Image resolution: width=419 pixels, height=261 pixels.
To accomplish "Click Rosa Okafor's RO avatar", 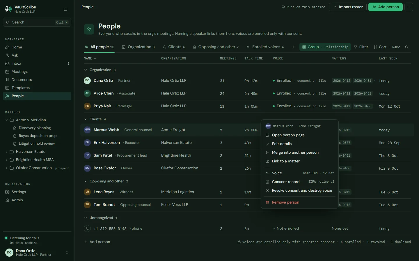I will [87, 168].
